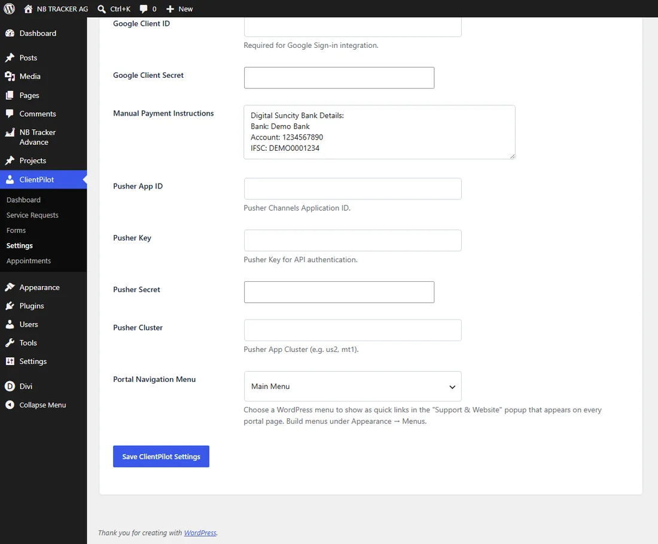Go to the Plugins menu
The height and width of the screenshot is (544, 658).
(43, 306)
